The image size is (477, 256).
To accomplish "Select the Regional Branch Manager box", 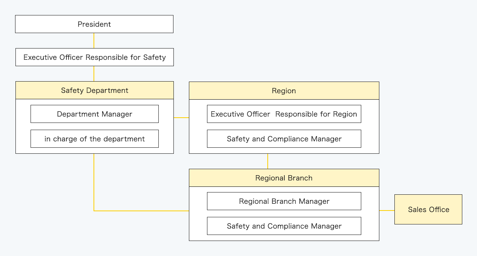I will [x=284, y=201].
